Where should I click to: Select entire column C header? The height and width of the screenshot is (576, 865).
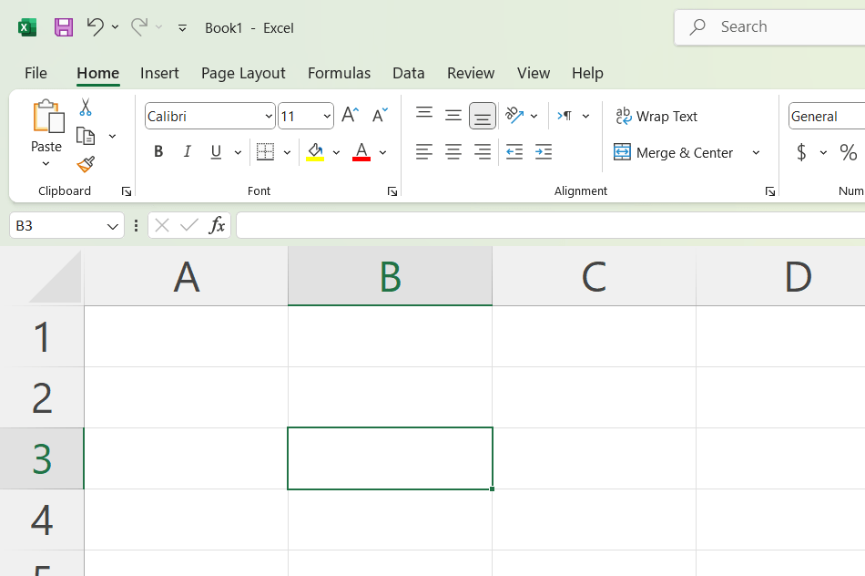[x=595, y=276]
